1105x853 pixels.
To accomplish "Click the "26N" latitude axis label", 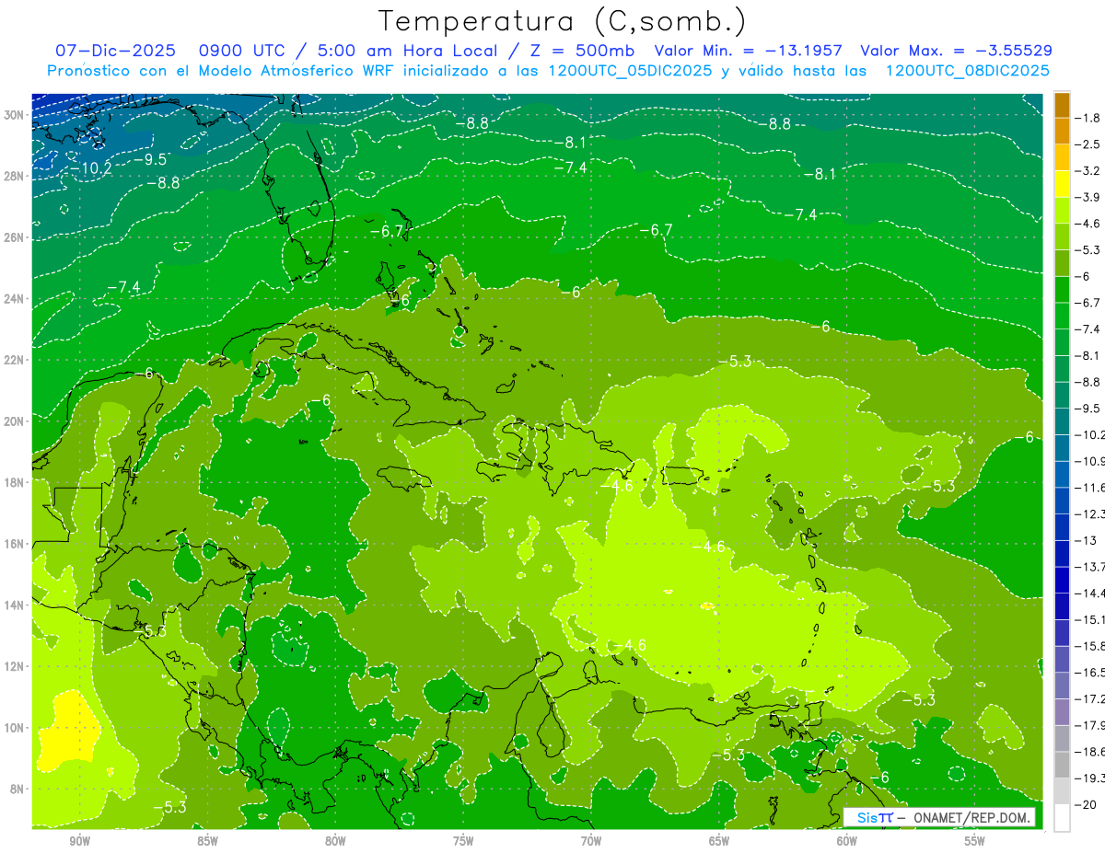I will pos(14,237).
